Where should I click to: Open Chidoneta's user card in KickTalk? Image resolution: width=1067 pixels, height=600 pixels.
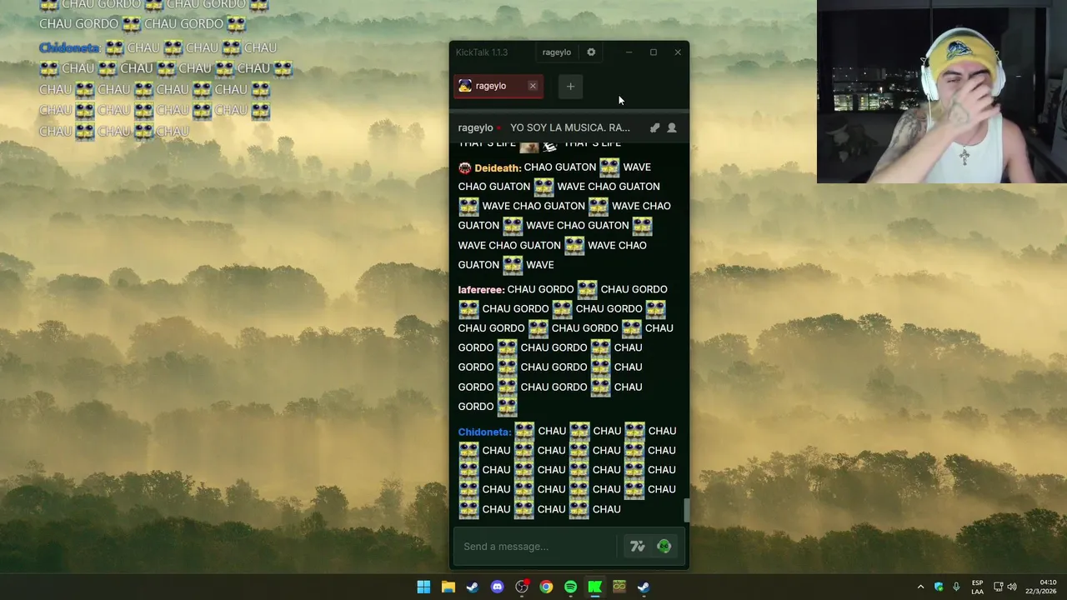pos(484,432)
